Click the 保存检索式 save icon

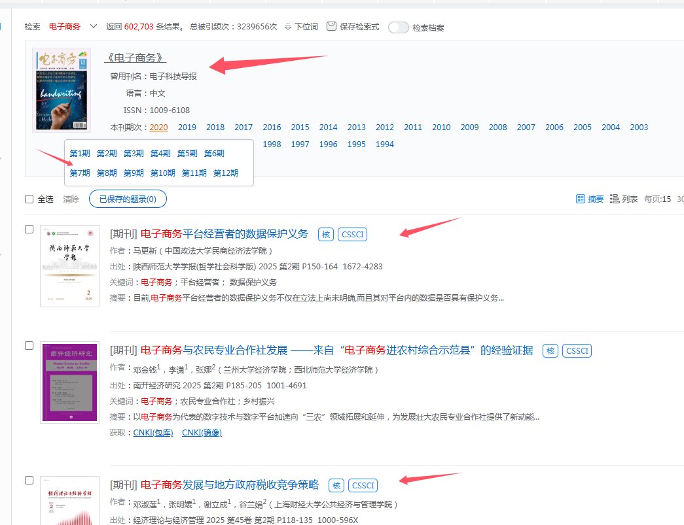(x=332, y=26)
